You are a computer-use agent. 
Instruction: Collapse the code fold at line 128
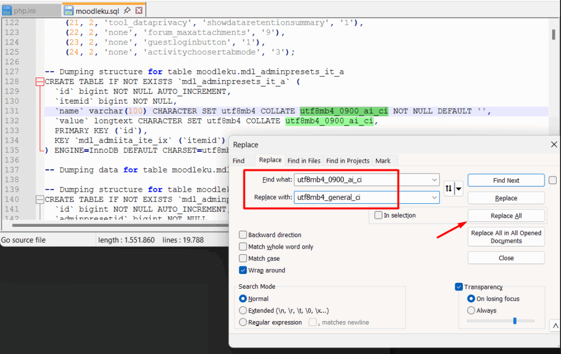(39, 81)
